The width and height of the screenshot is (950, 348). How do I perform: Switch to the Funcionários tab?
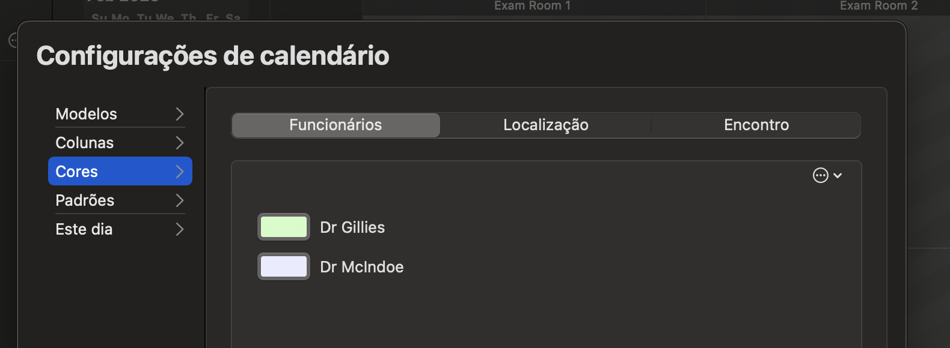tap(336, 125)
